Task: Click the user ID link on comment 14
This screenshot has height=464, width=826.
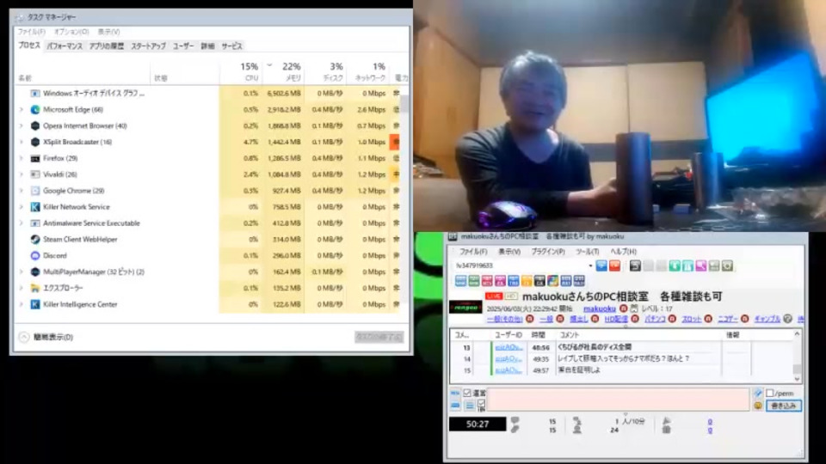Action: pos(509,359)
